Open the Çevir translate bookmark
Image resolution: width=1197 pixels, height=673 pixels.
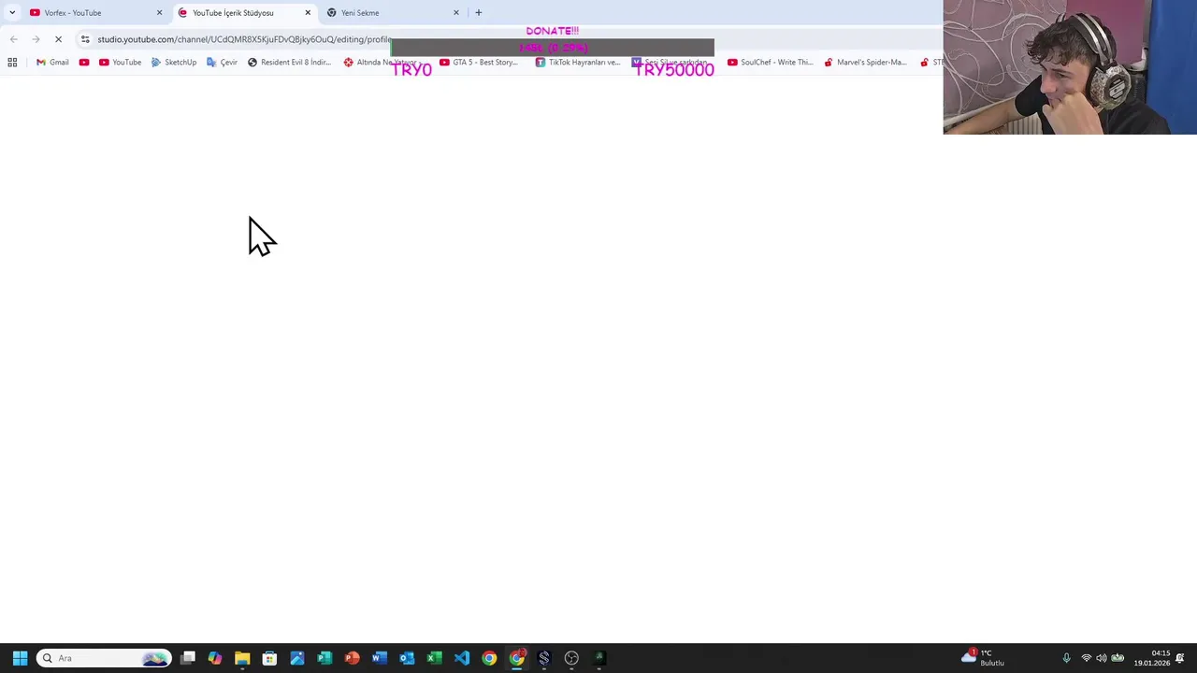coord(223,62)
